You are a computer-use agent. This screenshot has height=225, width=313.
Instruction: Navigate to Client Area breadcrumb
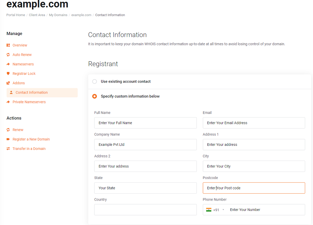[x=37, y=15]
